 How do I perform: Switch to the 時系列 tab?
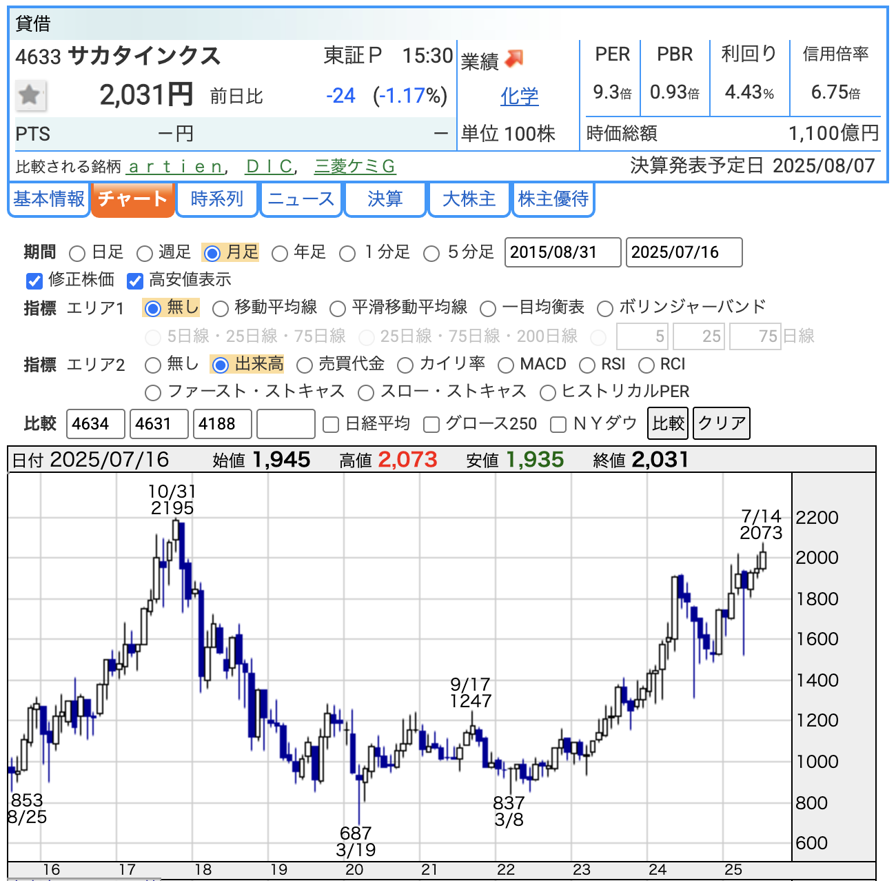[217, 199]
